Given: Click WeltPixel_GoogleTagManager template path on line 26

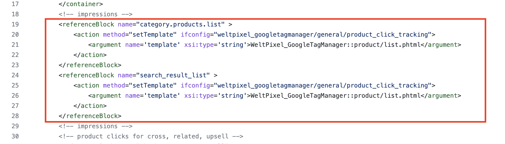Looking at the screenshot, I should click(x=335, y=96).
